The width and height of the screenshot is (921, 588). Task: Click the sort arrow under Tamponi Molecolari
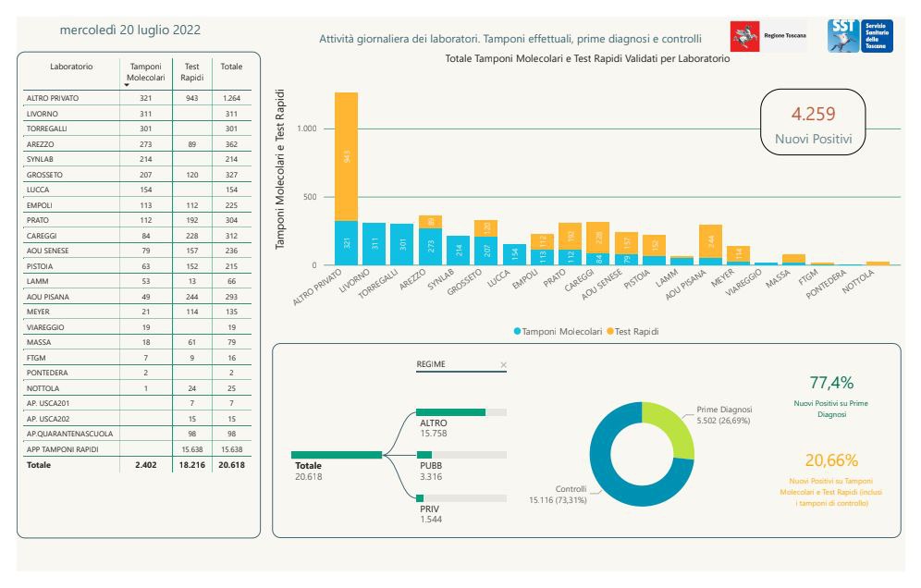127,85
